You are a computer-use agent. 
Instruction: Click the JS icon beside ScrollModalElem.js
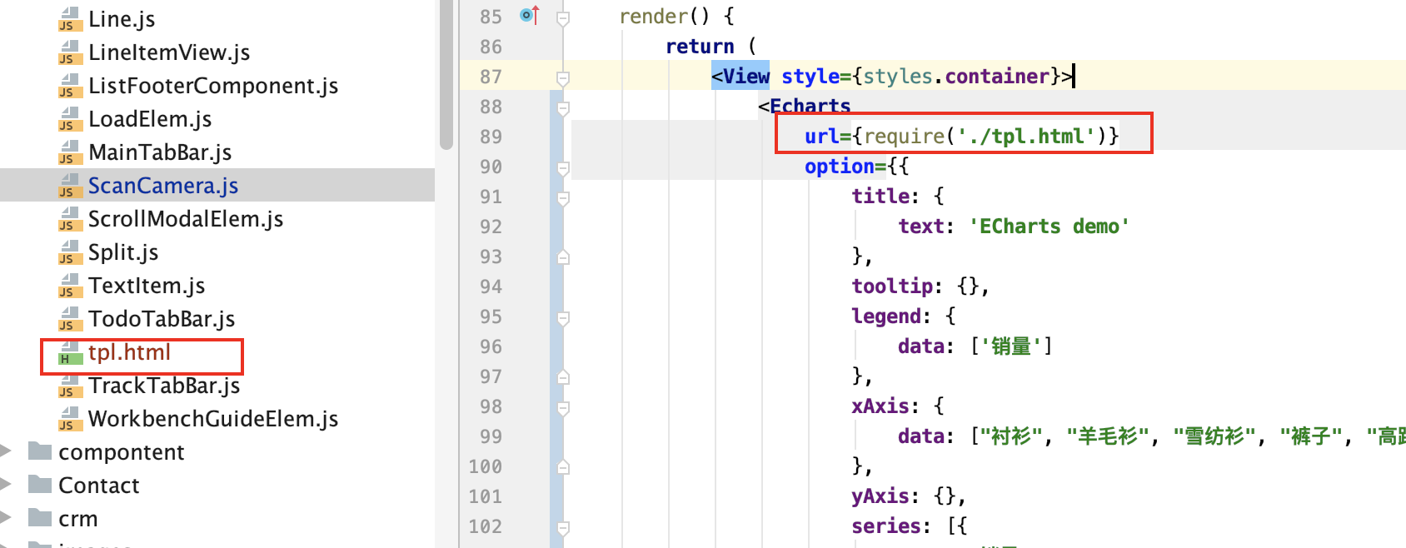pos(70,220)
